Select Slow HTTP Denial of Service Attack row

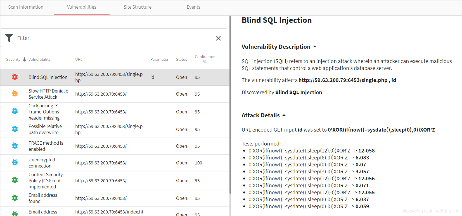pos(115,94)
